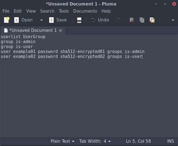Click the Redo arrow icon

118,20
